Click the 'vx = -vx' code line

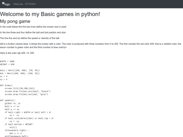click(x=14, y=115)
